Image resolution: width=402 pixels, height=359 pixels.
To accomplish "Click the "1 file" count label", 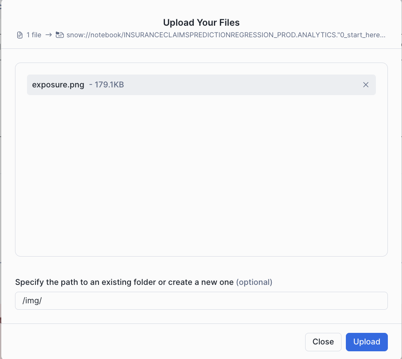I will point(34,35).
